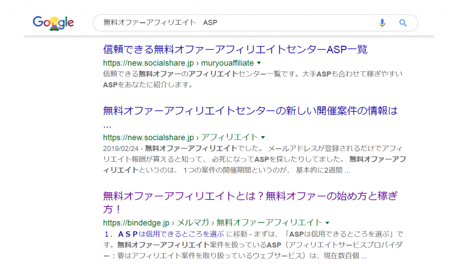Click snippet line ending 基本的に2週間 ...
Viewport: 469px width, 277px height.
226,170
